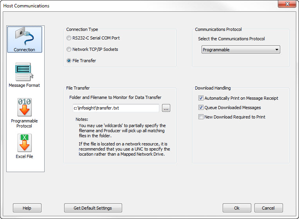Open the Excel File icon
Viewport: 299px width, 219px height.
tap(24, 143)
